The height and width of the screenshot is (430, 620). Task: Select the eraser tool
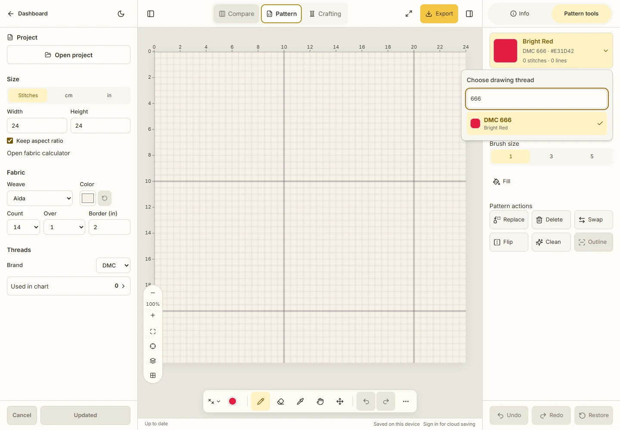[x=281, y=401]
